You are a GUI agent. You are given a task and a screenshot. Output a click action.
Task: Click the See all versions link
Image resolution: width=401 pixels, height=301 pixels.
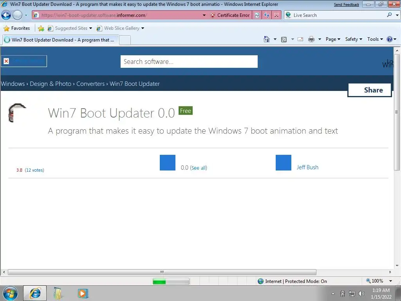pos(199,168)
